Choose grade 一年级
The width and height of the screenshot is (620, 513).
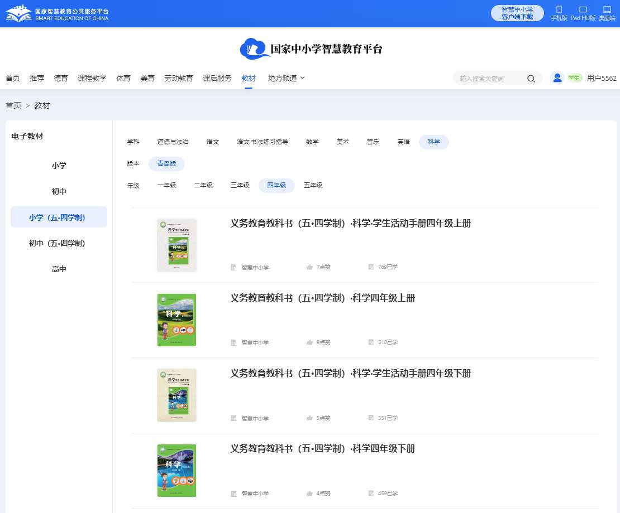166,185
